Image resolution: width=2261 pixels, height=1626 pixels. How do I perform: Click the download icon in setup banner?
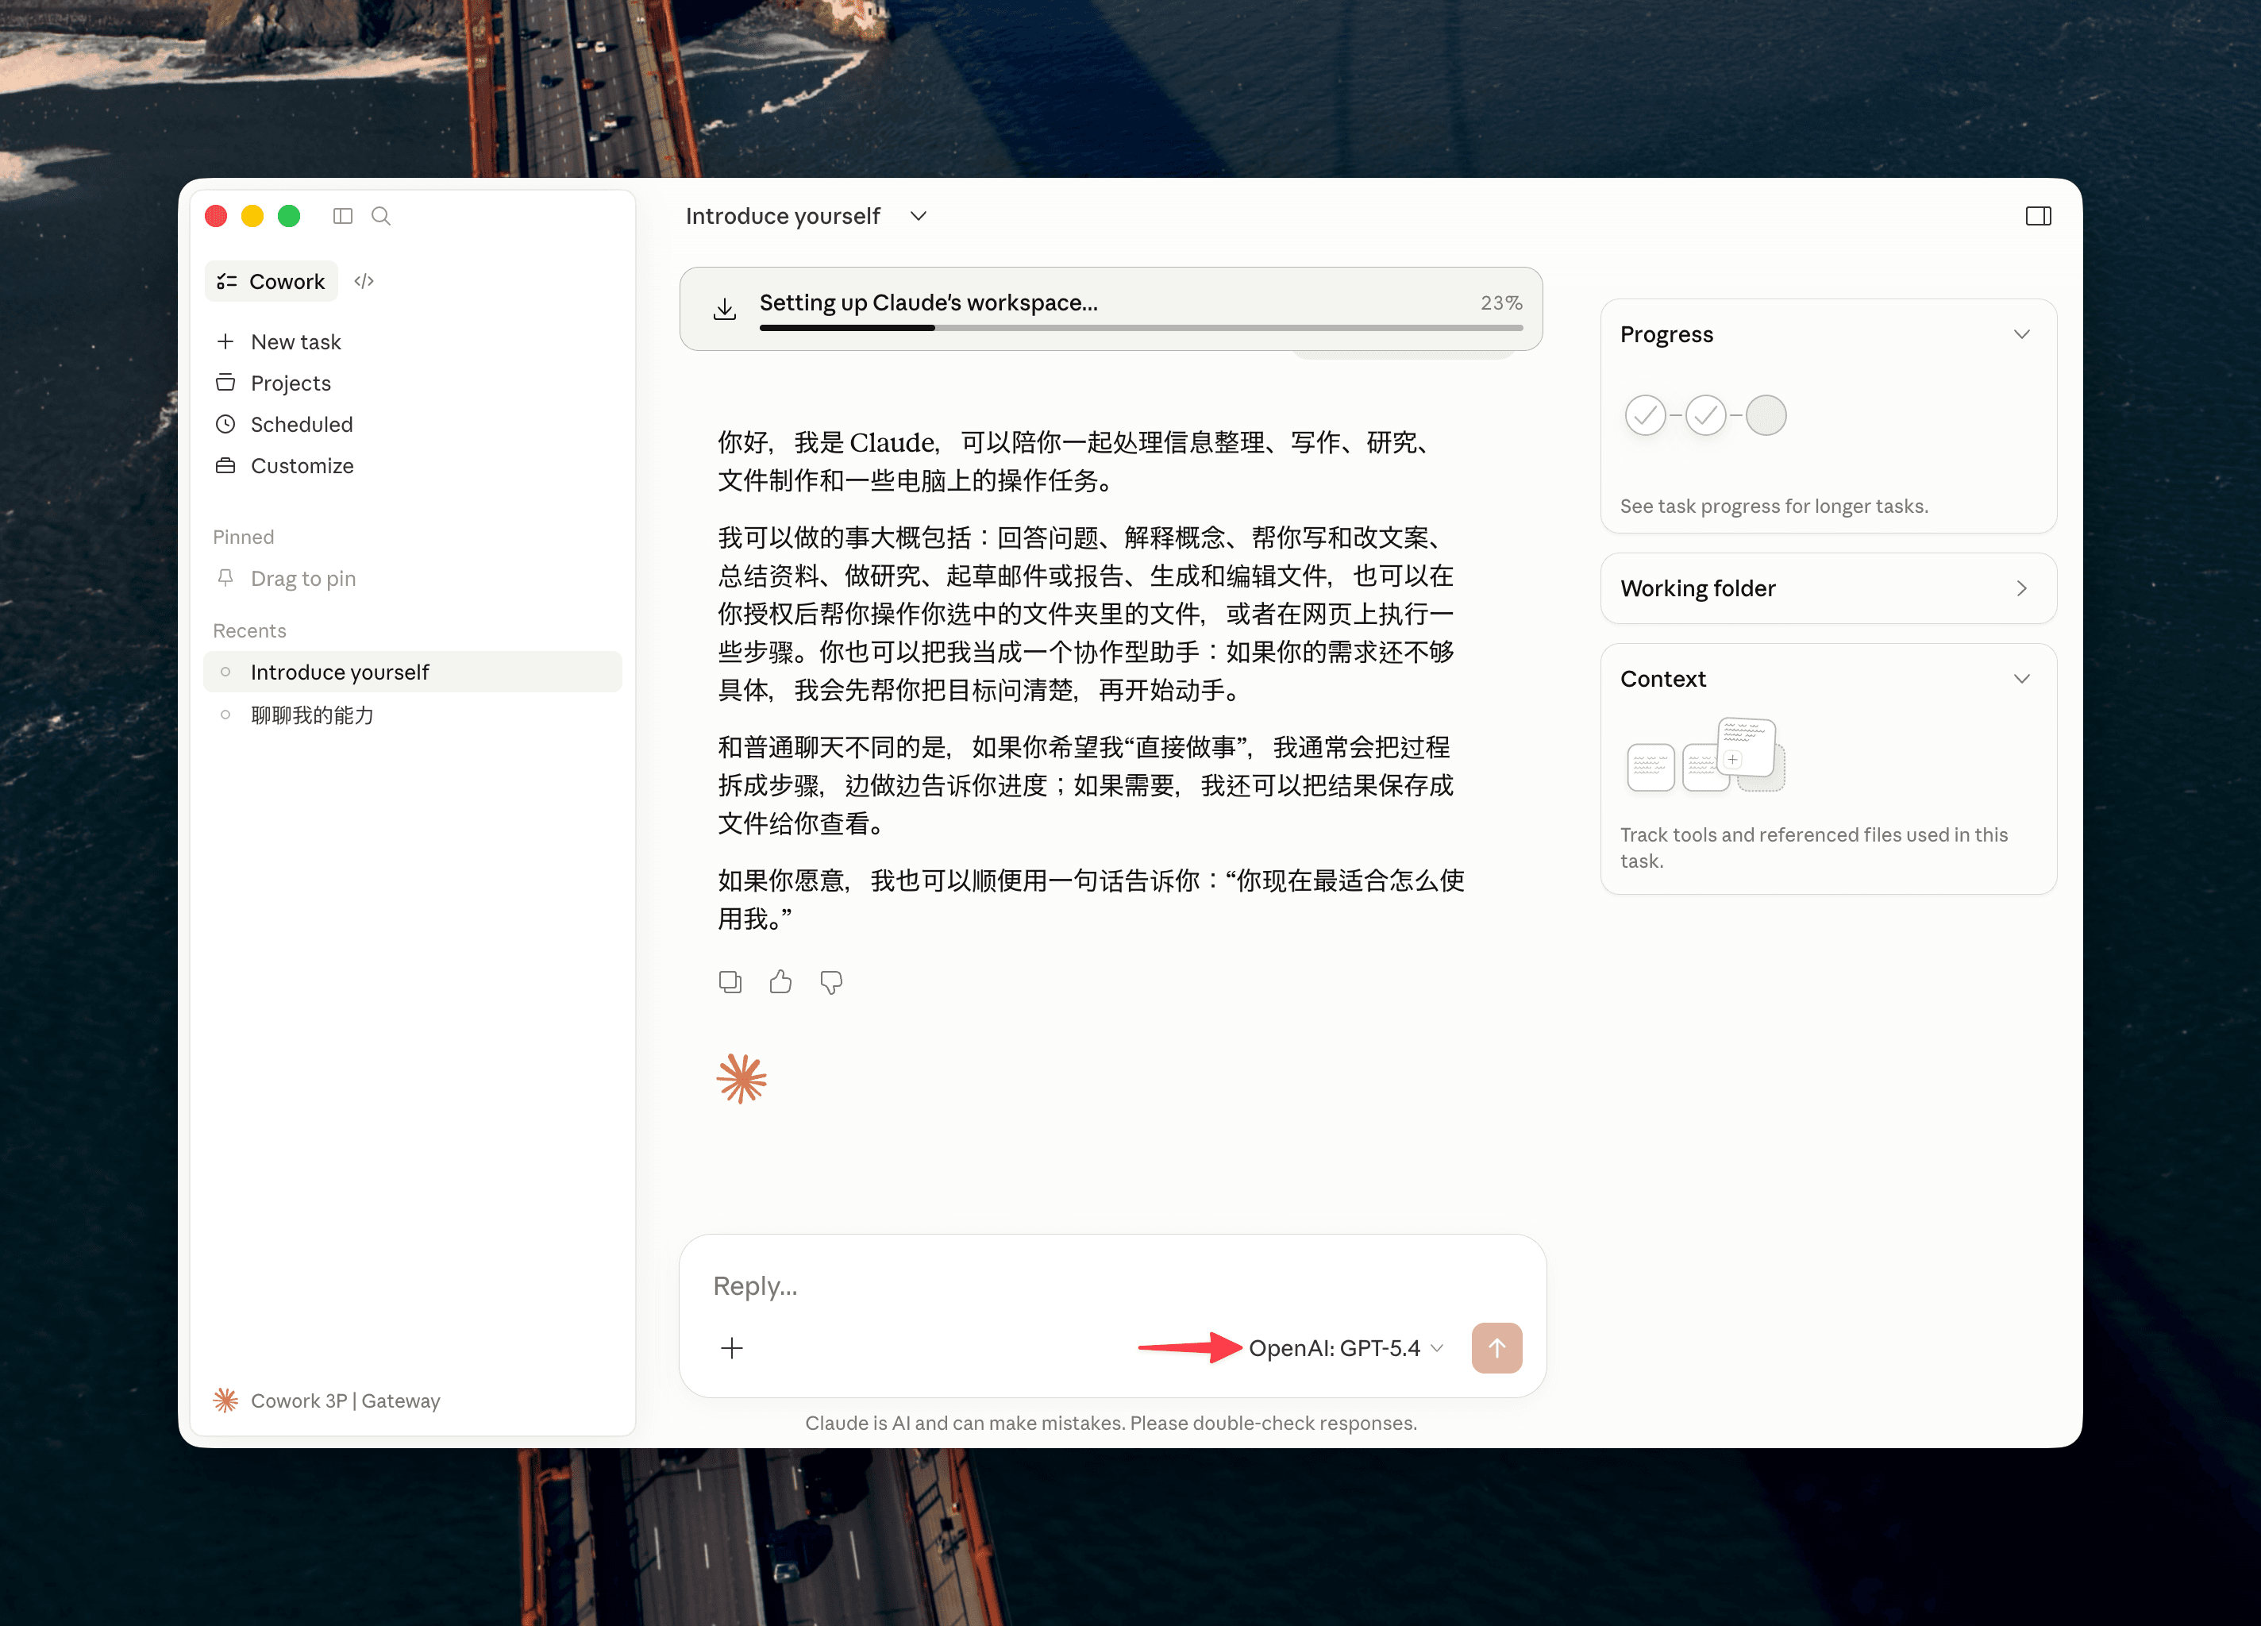click(725, 309)
